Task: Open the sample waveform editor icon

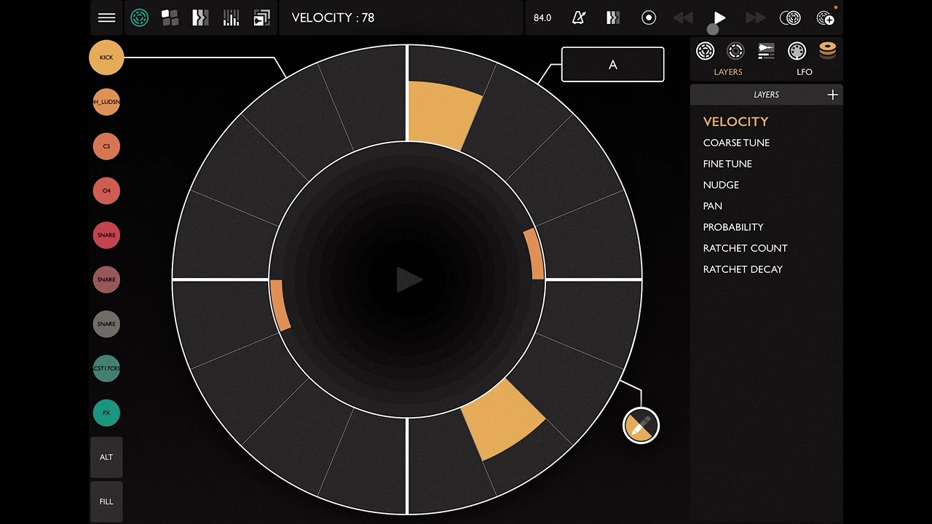Action: [x=766, y=51]
